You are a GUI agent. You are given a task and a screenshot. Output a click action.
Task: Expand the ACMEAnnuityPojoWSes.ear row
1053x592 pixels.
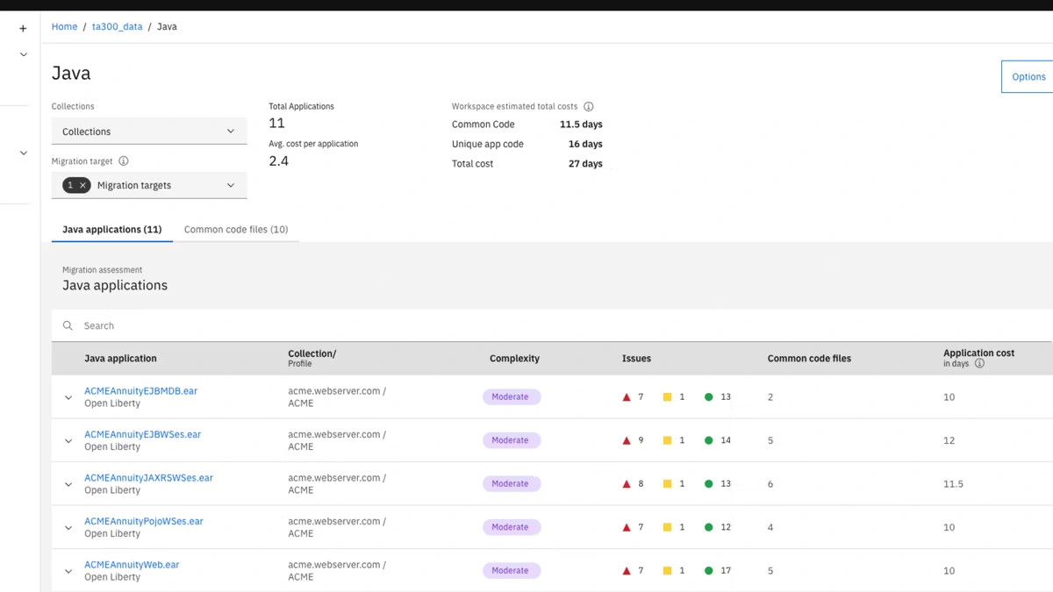point(68,527)
